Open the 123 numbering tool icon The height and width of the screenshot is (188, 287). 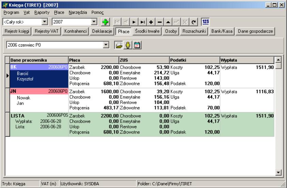[x=205, y=22]
